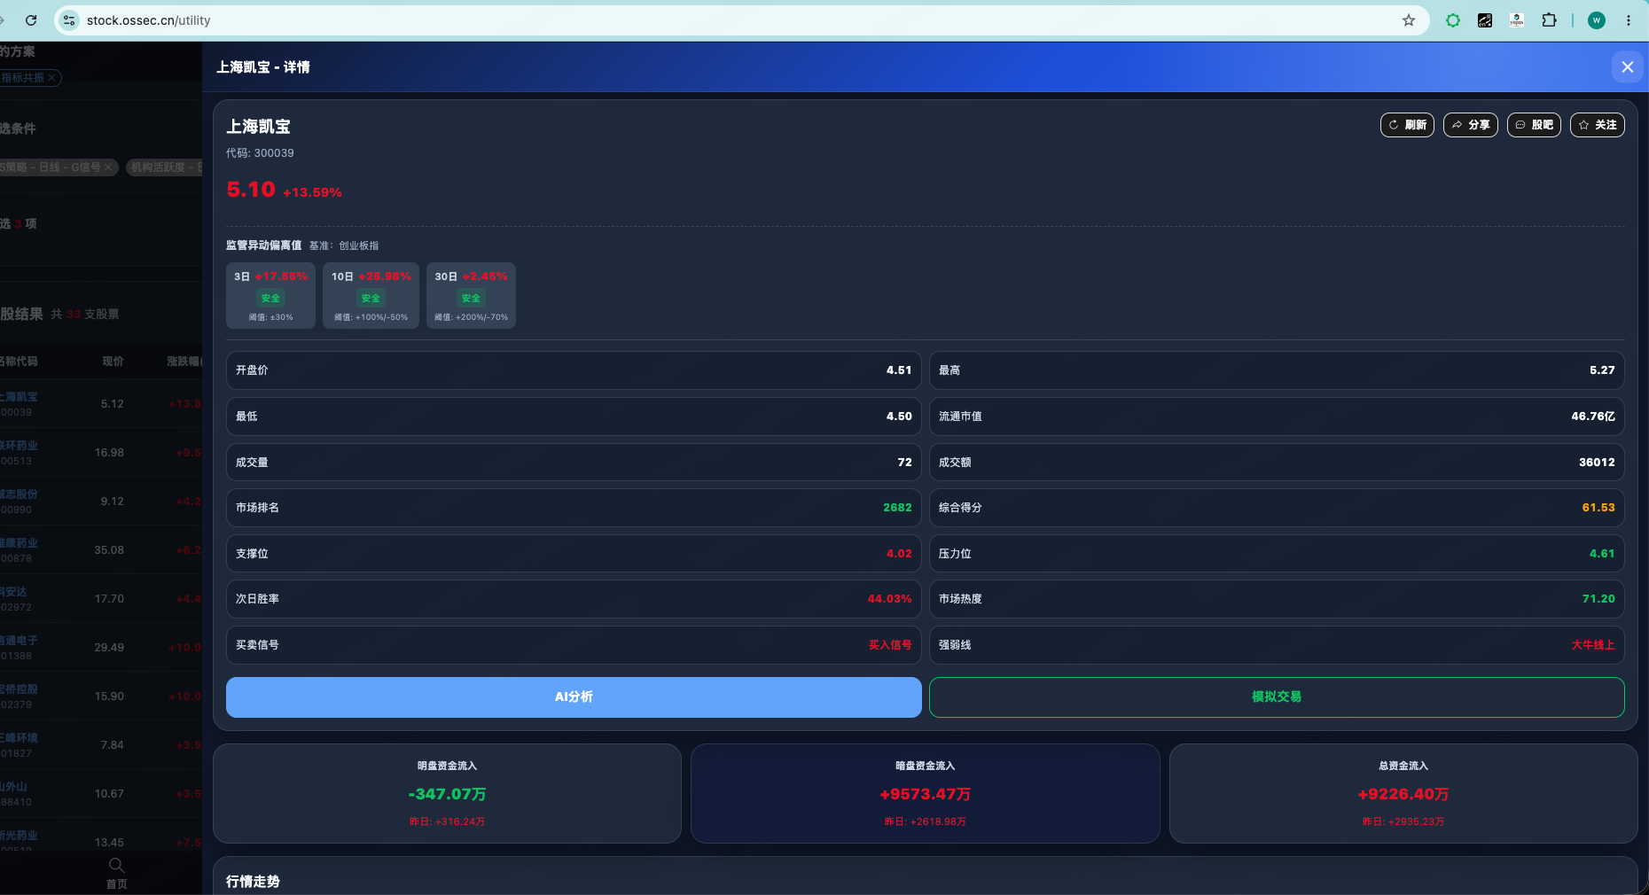Viewport: 1649px width, 895px height.
Task: Click the 现价 column header
Action: pos(113,362)
